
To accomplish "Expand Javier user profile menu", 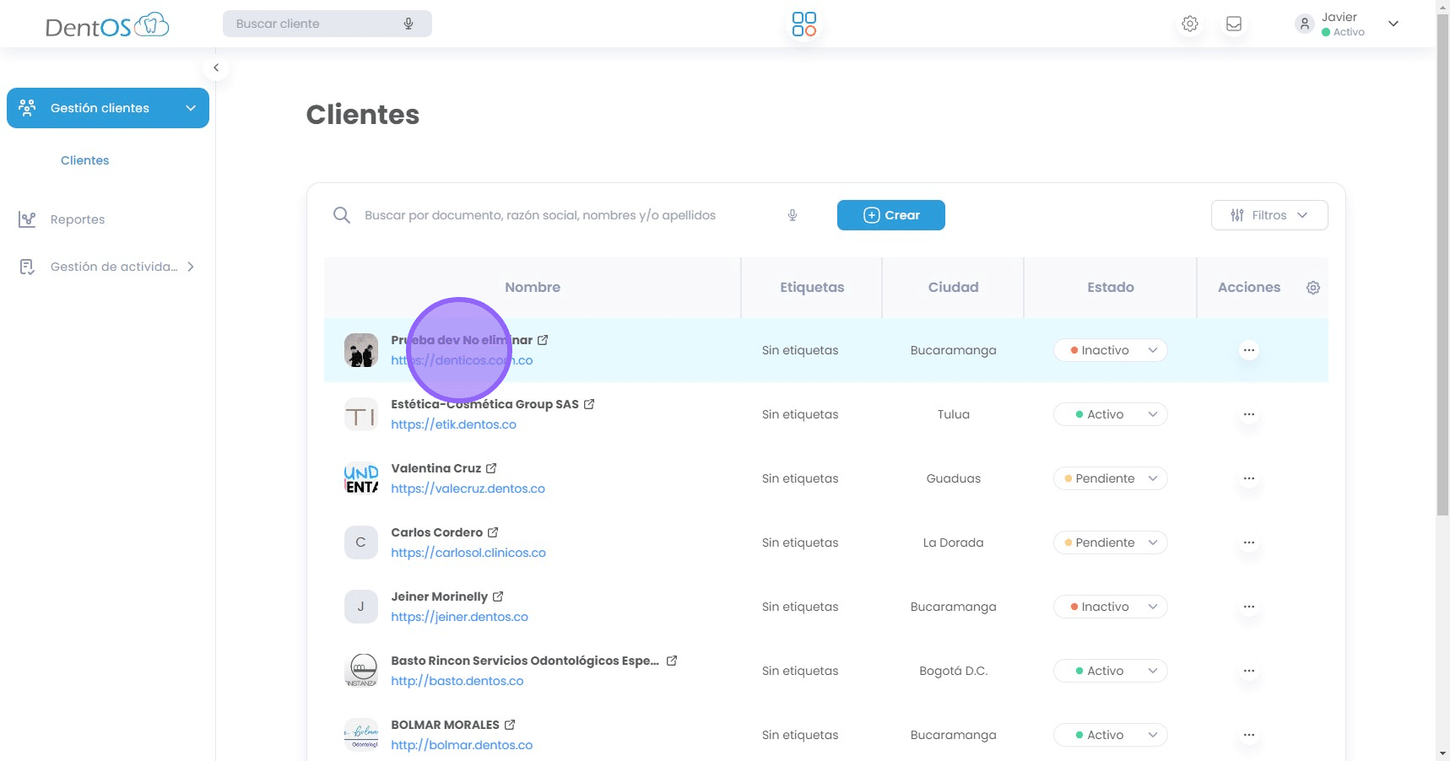I will click(1393, 24).
